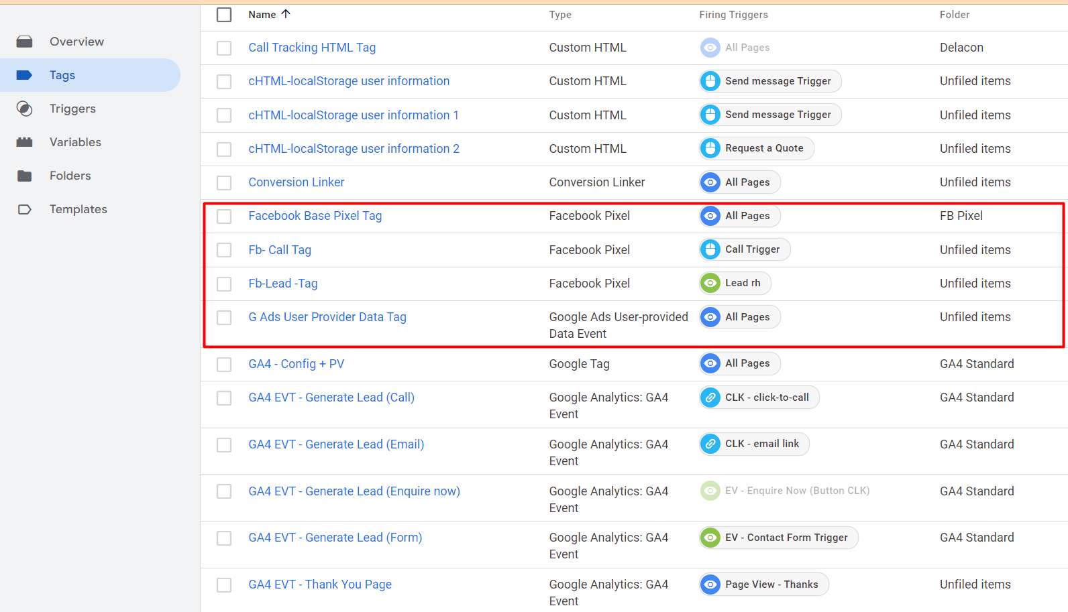Open the Call Tracking HTML Tag link

click(x=312, y=48)
